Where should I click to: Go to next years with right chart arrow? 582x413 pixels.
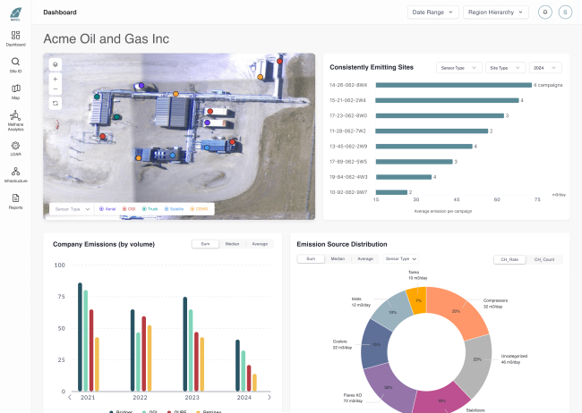[x=270, y=398]
